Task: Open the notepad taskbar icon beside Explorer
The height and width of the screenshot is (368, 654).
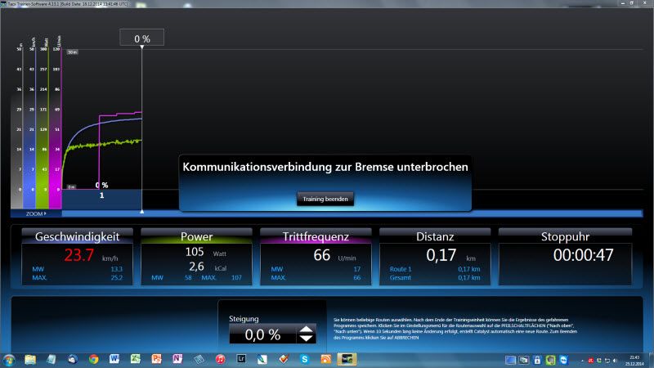Action: tap(52, 360)
